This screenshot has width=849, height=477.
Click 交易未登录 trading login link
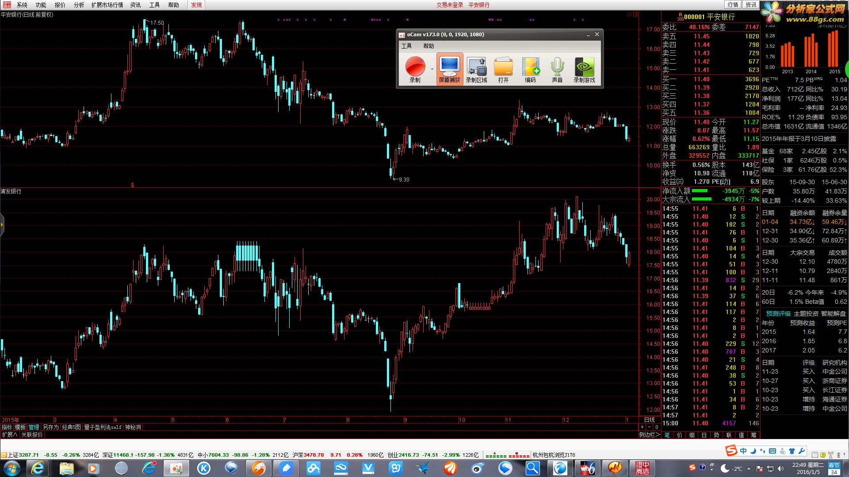pyautogui.click(x=450, y=5)
